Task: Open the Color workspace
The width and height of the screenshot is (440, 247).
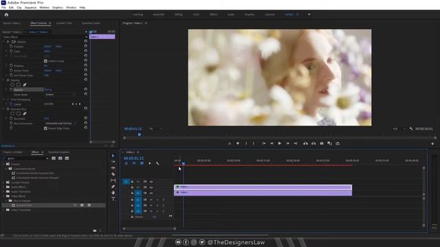Action: [196, 14]
